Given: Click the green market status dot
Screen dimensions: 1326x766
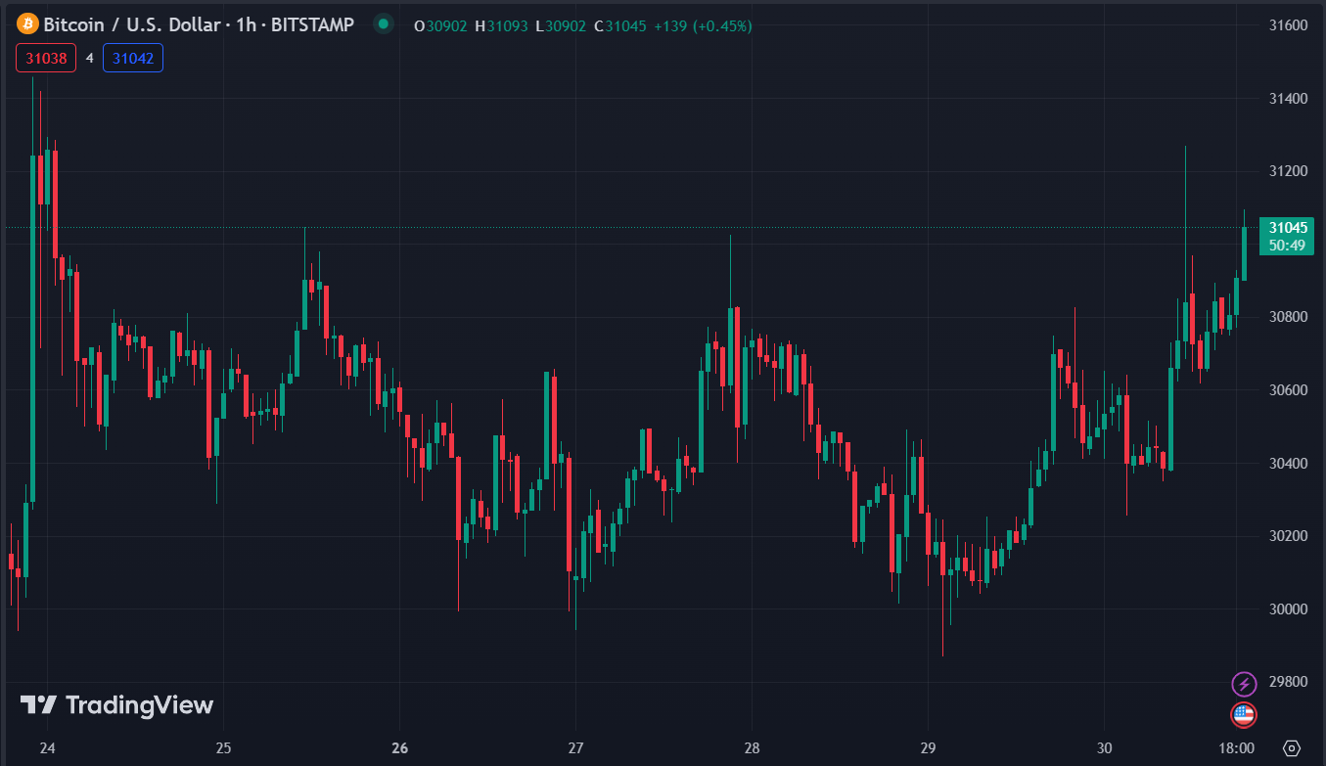Looking at the screenshot, I should (383, 24).
